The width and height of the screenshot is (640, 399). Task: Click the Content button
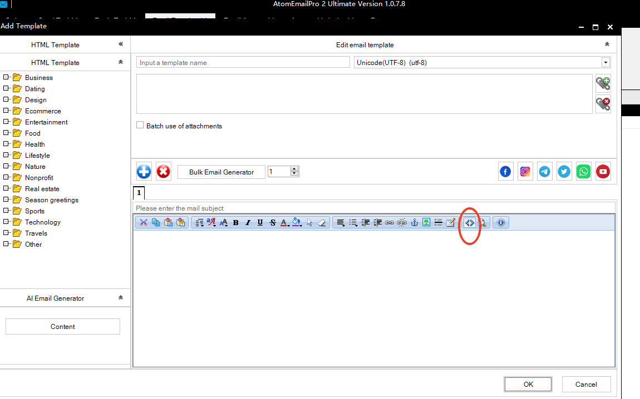pos(63,326)
